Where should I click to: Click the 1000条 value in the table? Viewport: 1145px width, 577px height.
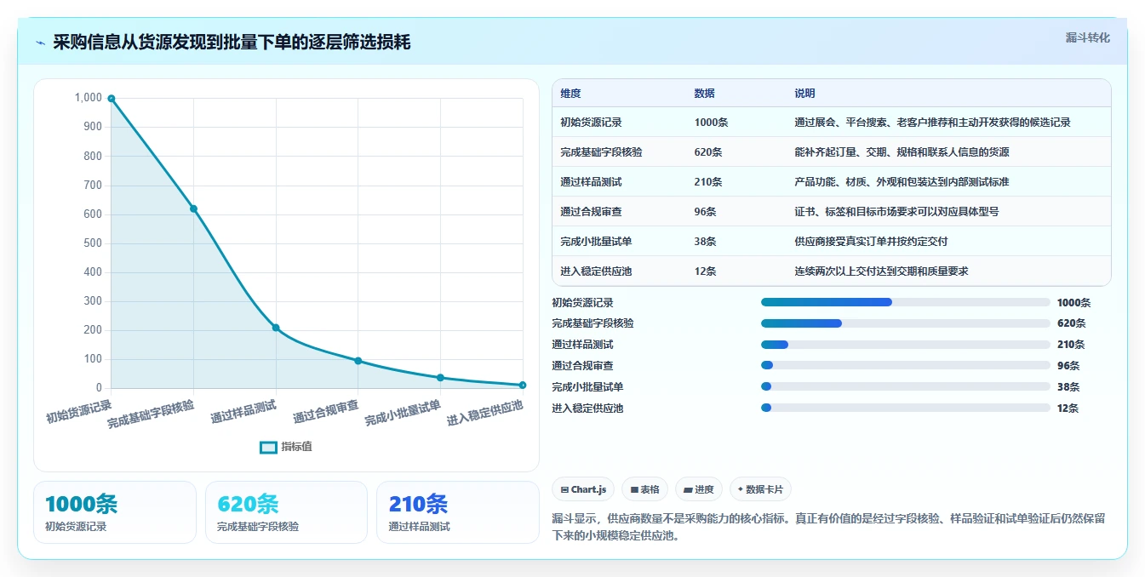coord(711,123)
